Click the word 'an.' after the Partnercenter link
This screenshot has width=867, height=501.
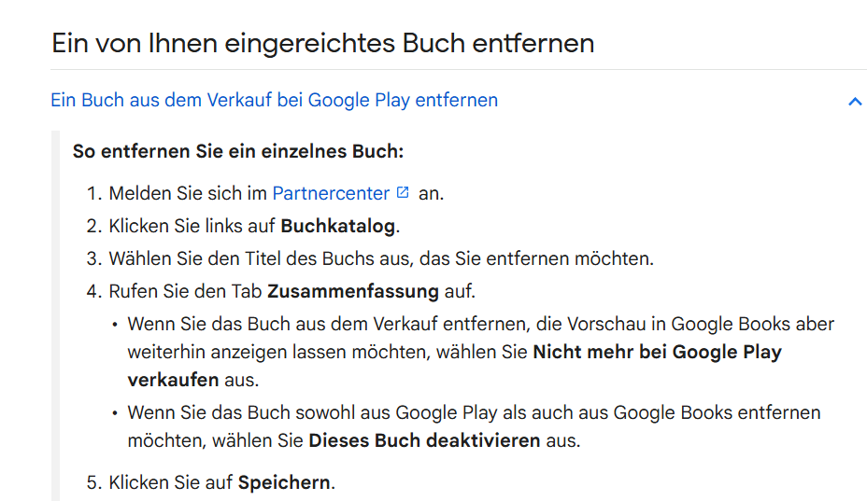coord(430,194)
